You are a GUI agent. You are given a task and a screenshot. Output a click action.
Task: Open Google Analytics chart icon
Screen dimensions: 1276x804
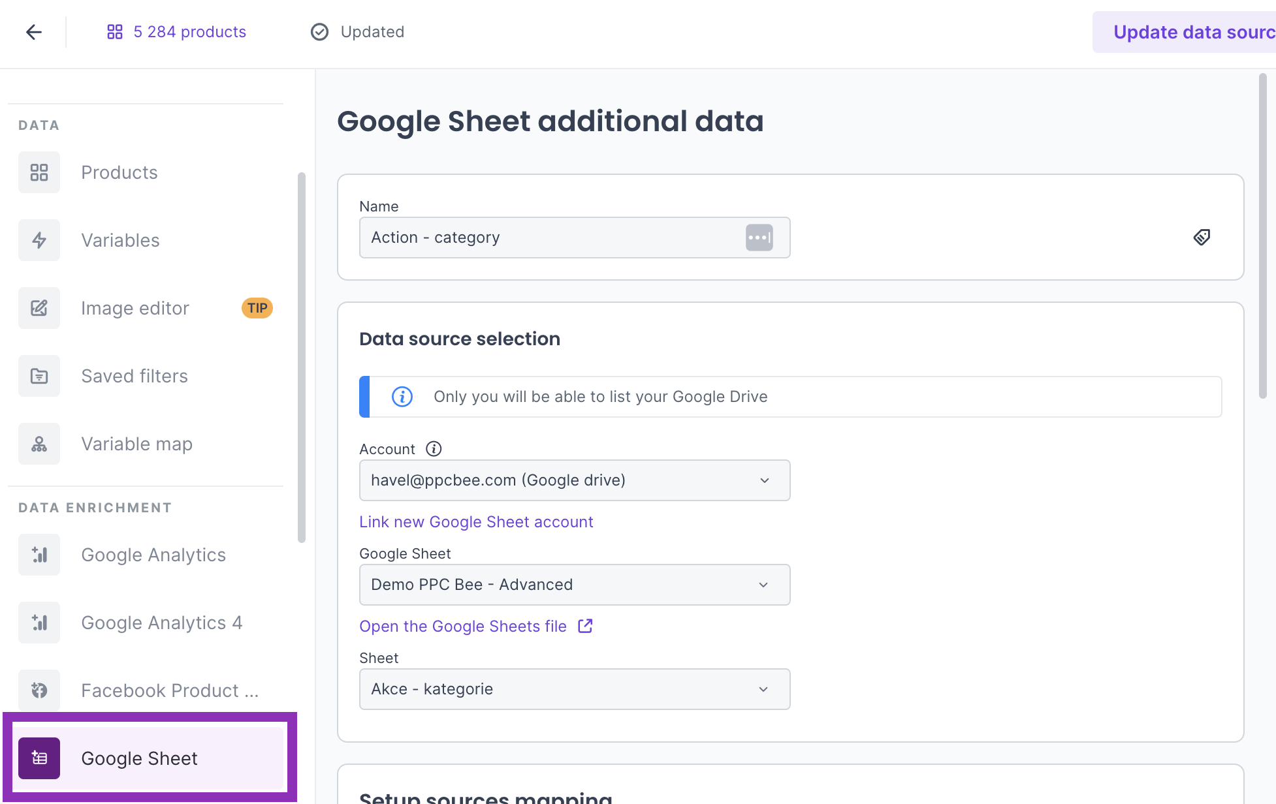click(x=39, y=555)
